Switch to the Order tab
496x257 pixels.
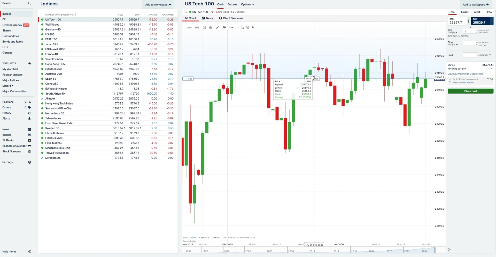tap(465, 12)
